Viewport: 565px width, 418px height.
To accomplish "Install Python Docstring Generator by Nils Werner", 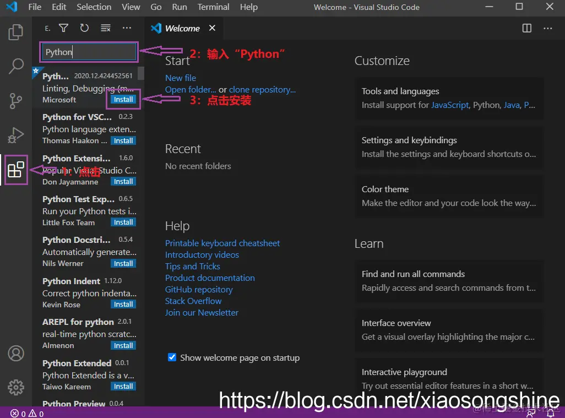I will coord(123,263).
